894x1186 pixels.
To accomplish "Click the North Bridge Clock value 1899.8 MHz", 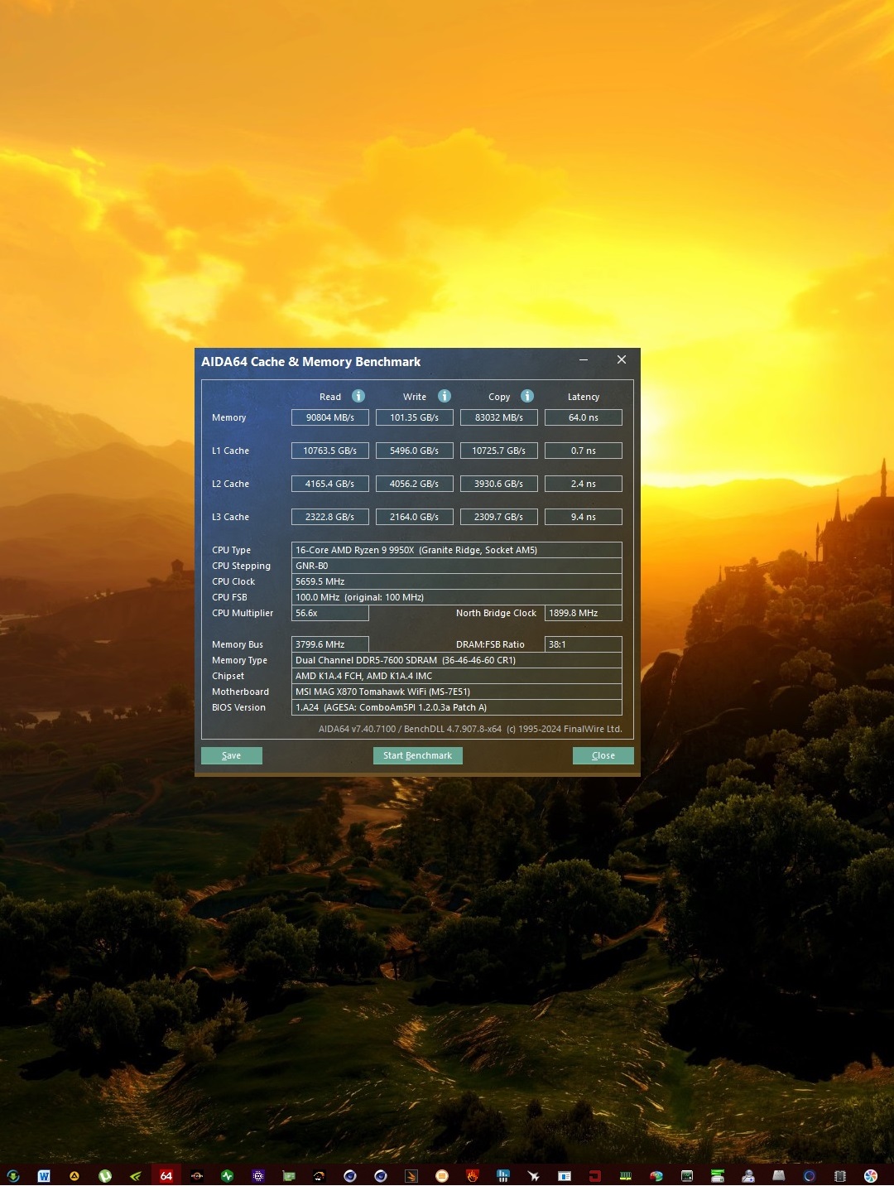I will pyautogui.click(x=584, y=613).
